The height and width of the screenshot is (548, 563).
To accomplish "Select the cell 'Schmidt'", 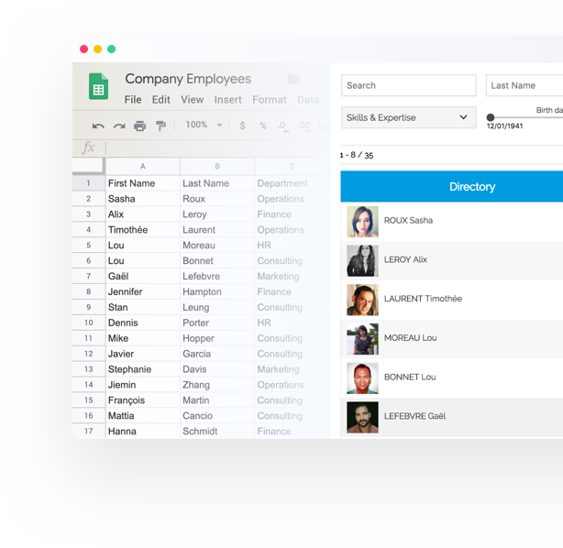I will pos(217,431).
